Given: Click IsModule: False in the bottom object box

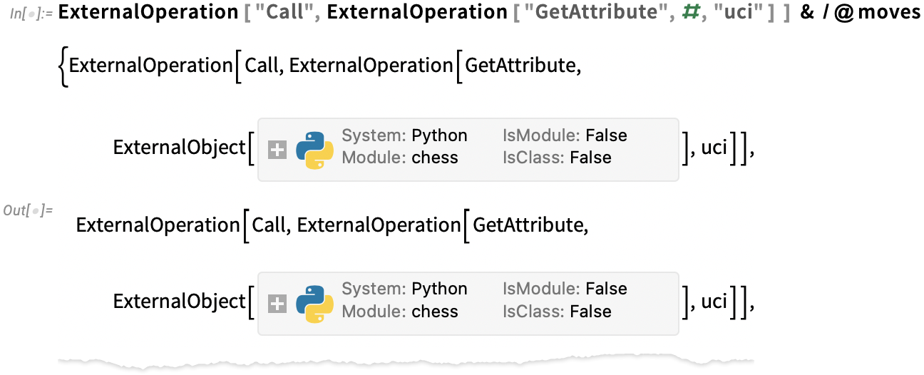Looking at the screenshot, I should click(x=565, y=289).
